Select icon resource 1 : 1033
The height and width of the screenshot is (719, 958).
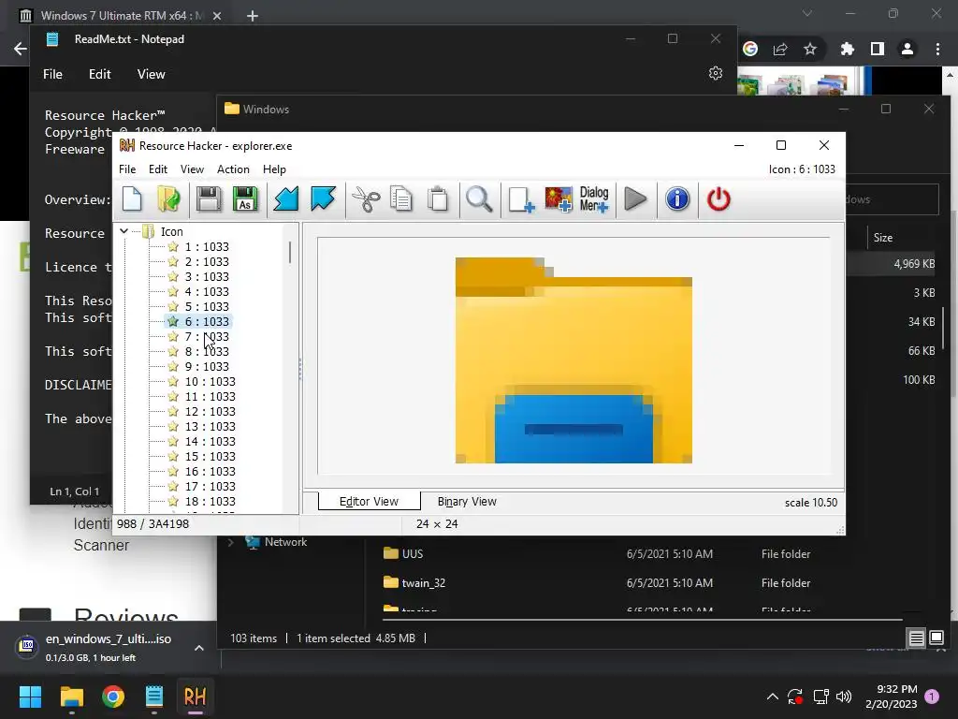(x=207, y=247)
